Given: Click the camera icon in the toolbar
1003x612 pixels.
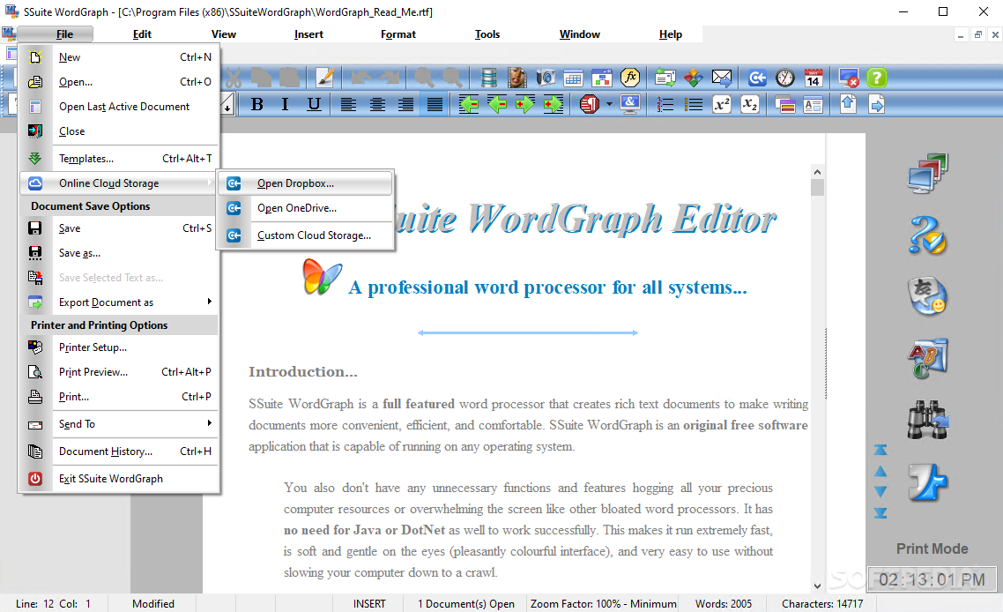Looking at the screenshot, I should [545, 78].
